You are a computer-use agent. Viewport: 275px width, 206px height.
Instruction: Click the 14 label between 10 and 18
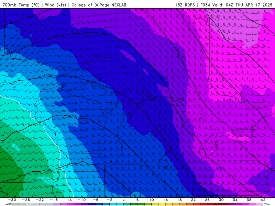click(165, 200)
